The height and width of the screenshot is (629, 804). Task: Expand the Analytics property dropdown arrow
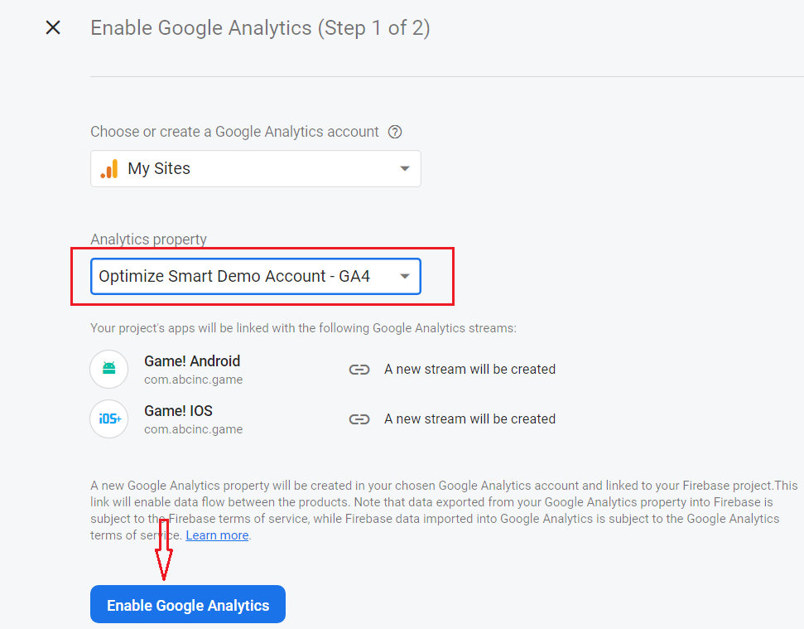(405, 276)
